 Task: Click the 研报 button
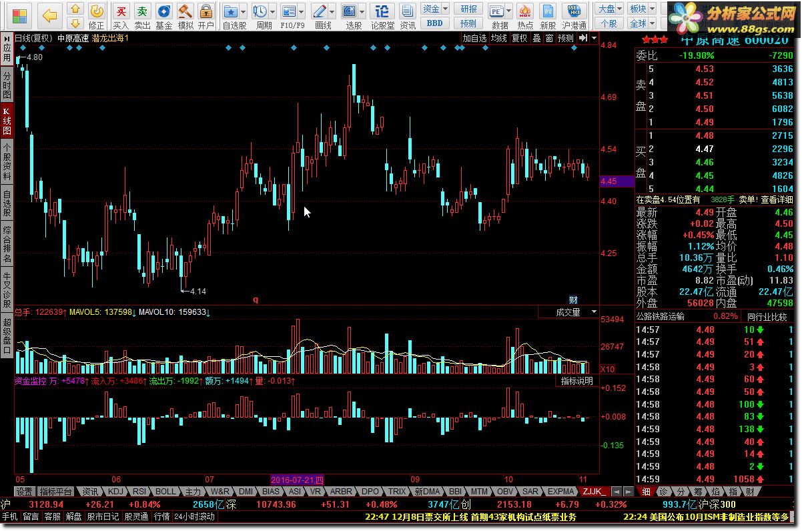point(469,9)
